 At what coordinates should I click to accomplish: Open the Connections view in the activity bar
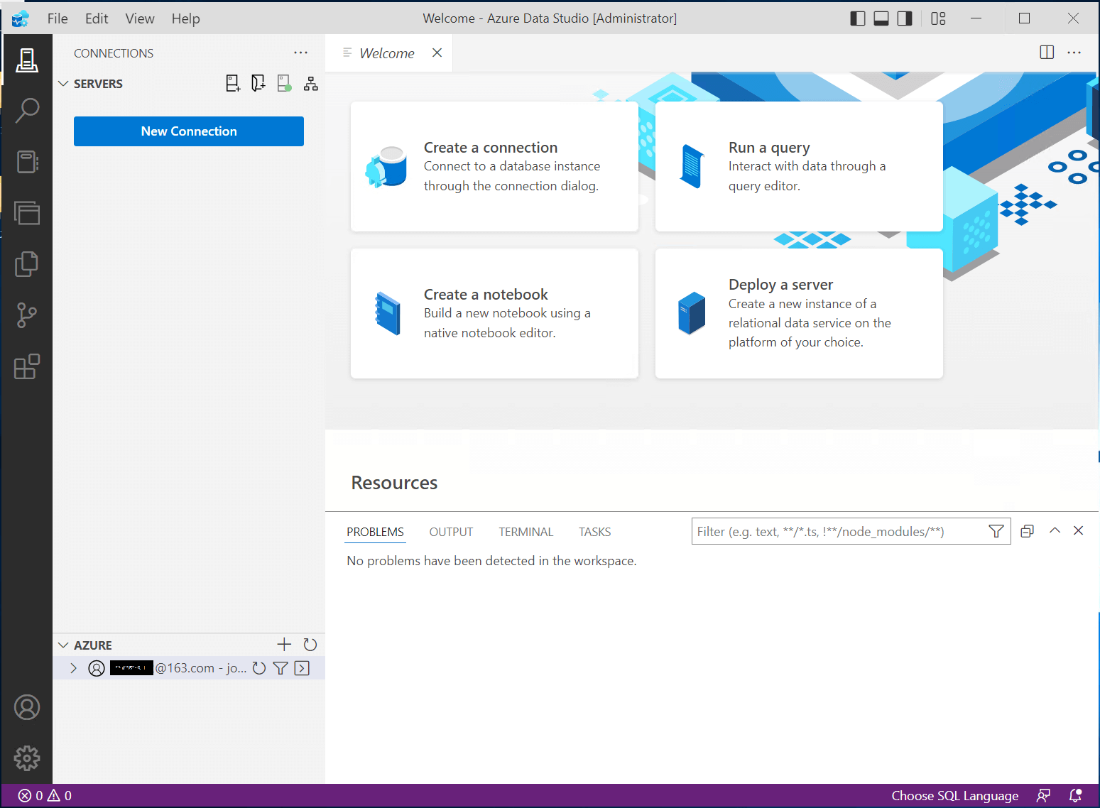[x=27, y=60]
